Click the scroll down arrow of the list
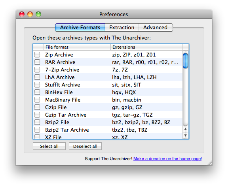 click(185, 136)
